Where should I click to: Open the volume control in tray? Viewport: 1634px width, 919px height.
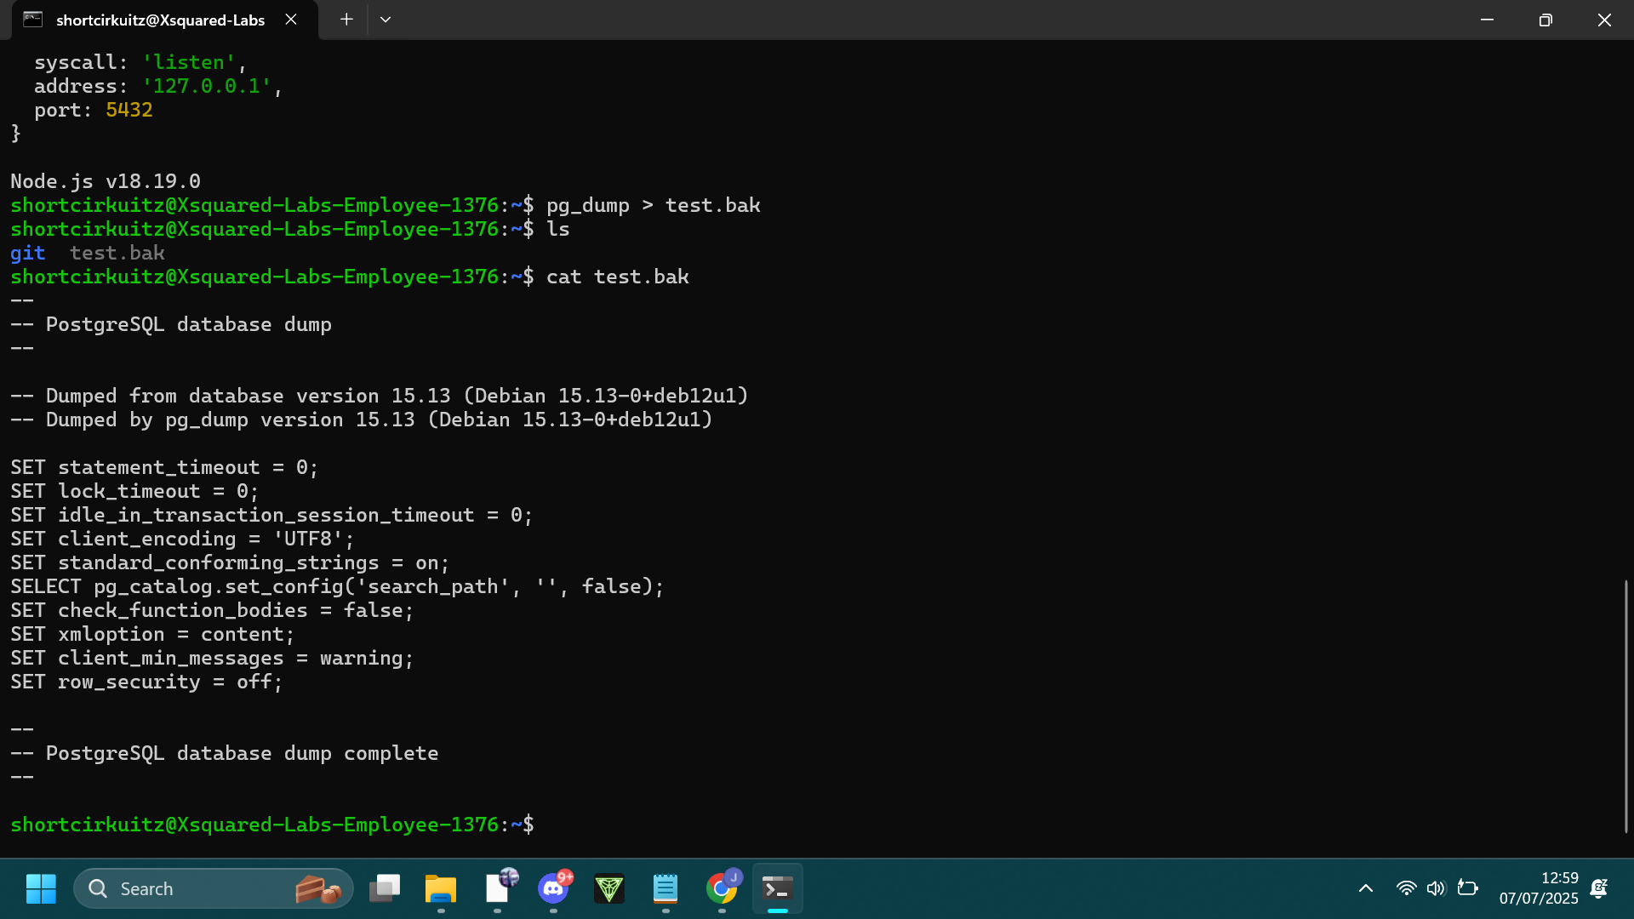[1436, 888]
